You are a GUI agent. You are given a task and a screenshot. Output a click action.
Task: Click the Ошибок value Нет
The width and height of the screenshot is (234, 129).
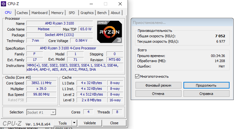point(222,66)
